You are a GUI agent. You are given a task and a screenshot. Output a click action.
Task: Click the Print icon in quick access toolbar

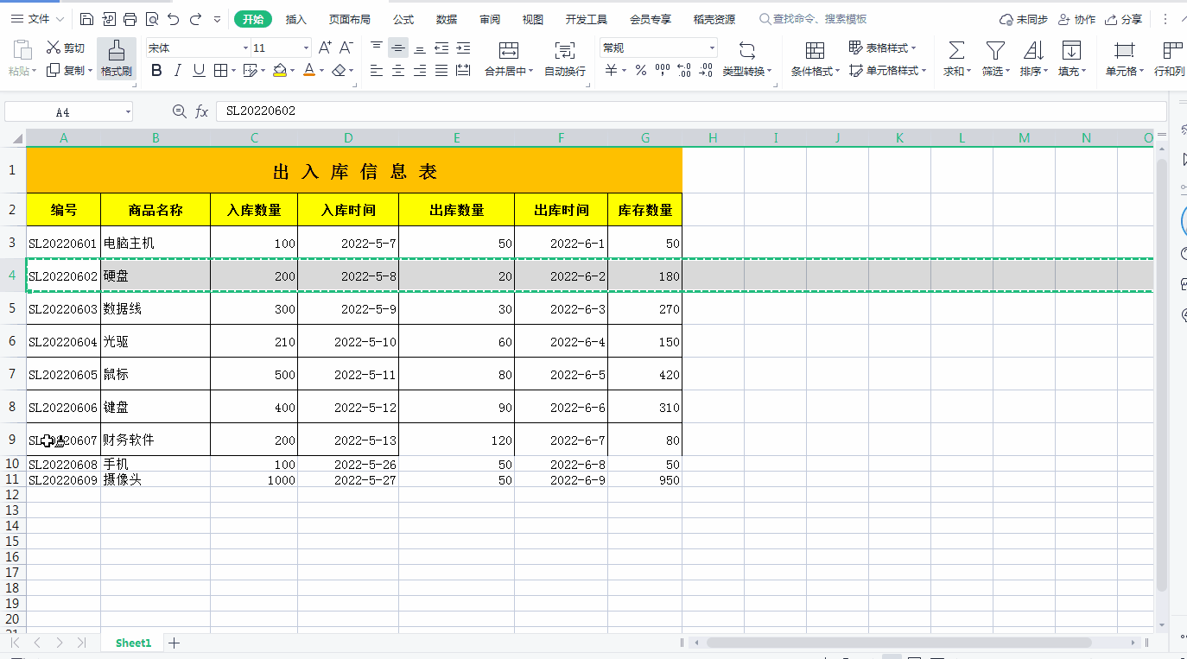[130, 19]
